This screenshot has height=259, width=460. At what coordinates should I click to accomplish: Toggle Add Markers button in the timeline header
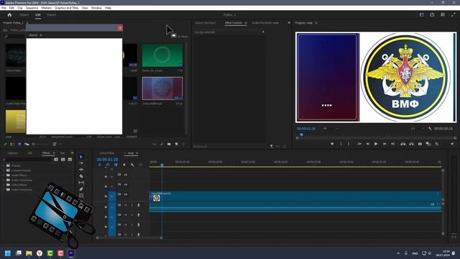(x=124, y=165)
